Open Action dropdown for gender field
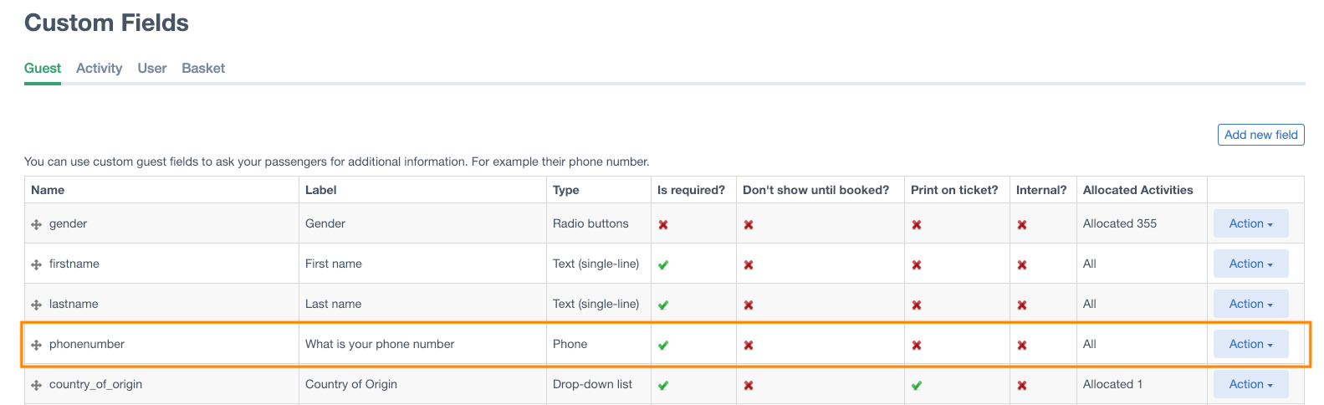Image resolution: width=1324 pixels, height=405 pixels. point(1251,223)
